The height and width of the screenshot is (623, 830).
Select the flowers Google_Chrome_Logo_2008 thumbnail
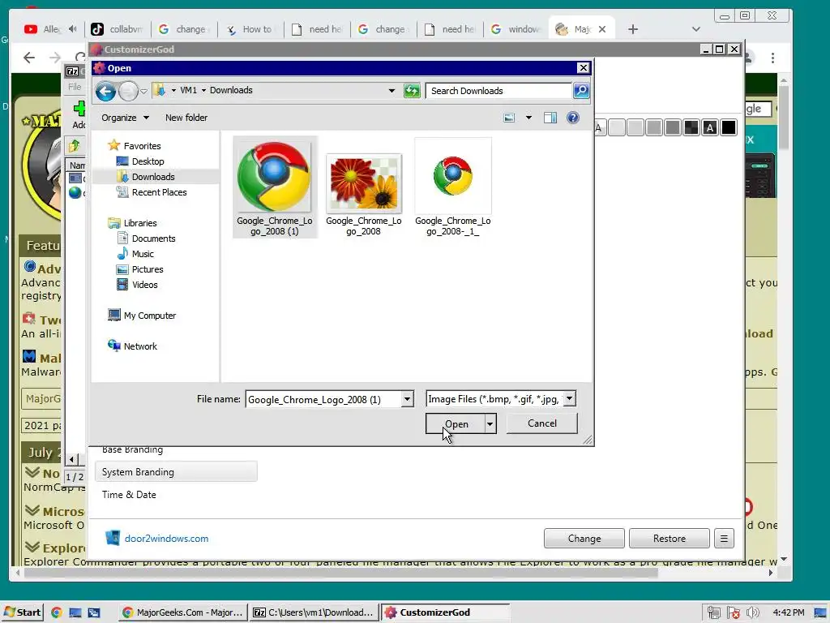[364, 193]
